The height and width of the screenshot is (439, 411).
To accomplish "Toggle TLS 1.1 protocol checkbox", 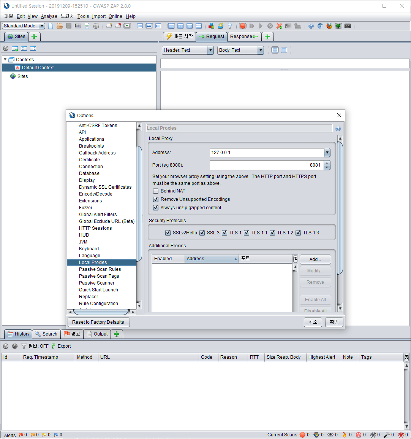I will click(246, 233).
